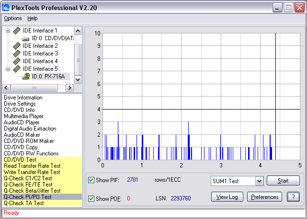Click the IDE Interface 5 chip icon
This screenshot has height=219, width=307.
17,69
